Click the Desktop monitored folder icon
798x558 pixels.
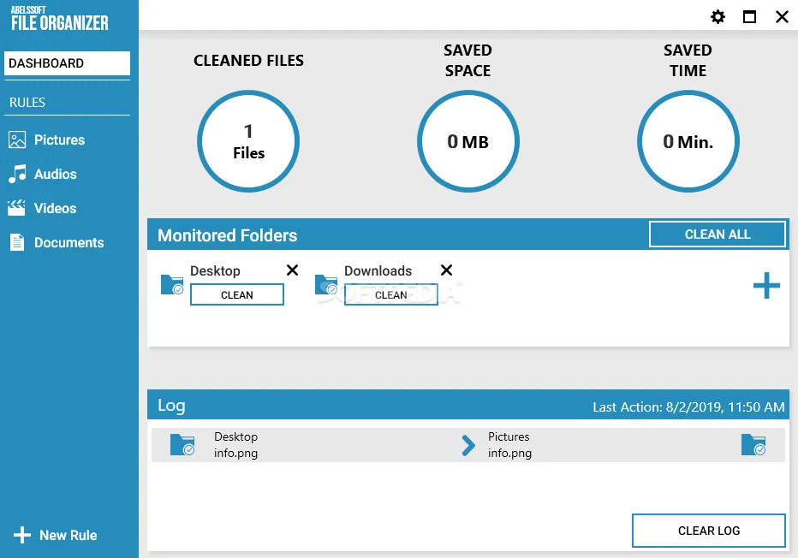tap(172, 284)
